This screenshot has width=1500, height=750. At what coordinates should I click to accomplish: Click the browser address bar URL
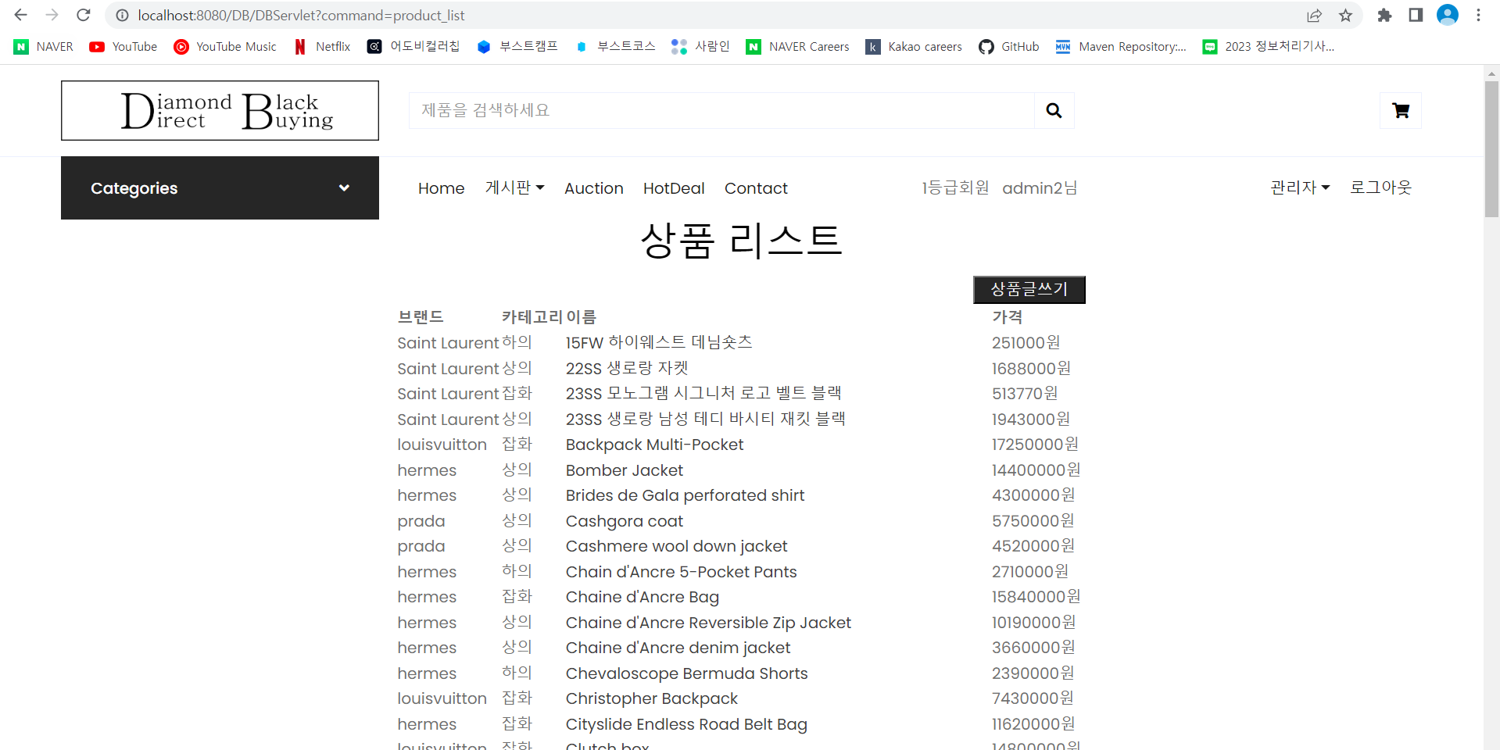301,16
